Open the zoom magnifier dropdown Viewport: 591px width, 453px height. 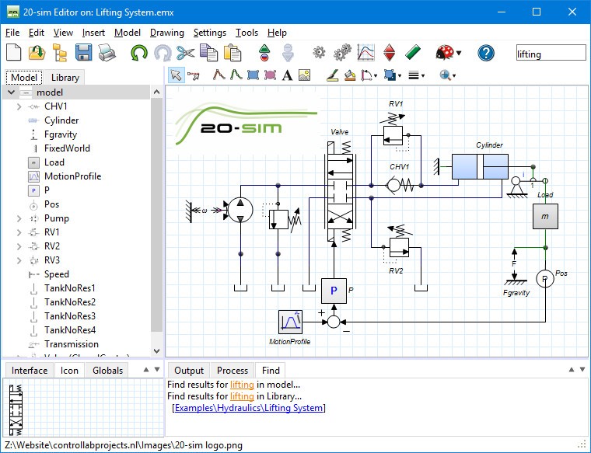[454, 75]
